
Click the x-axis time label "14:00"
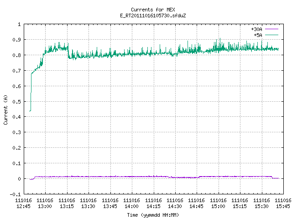click(131, 206)
